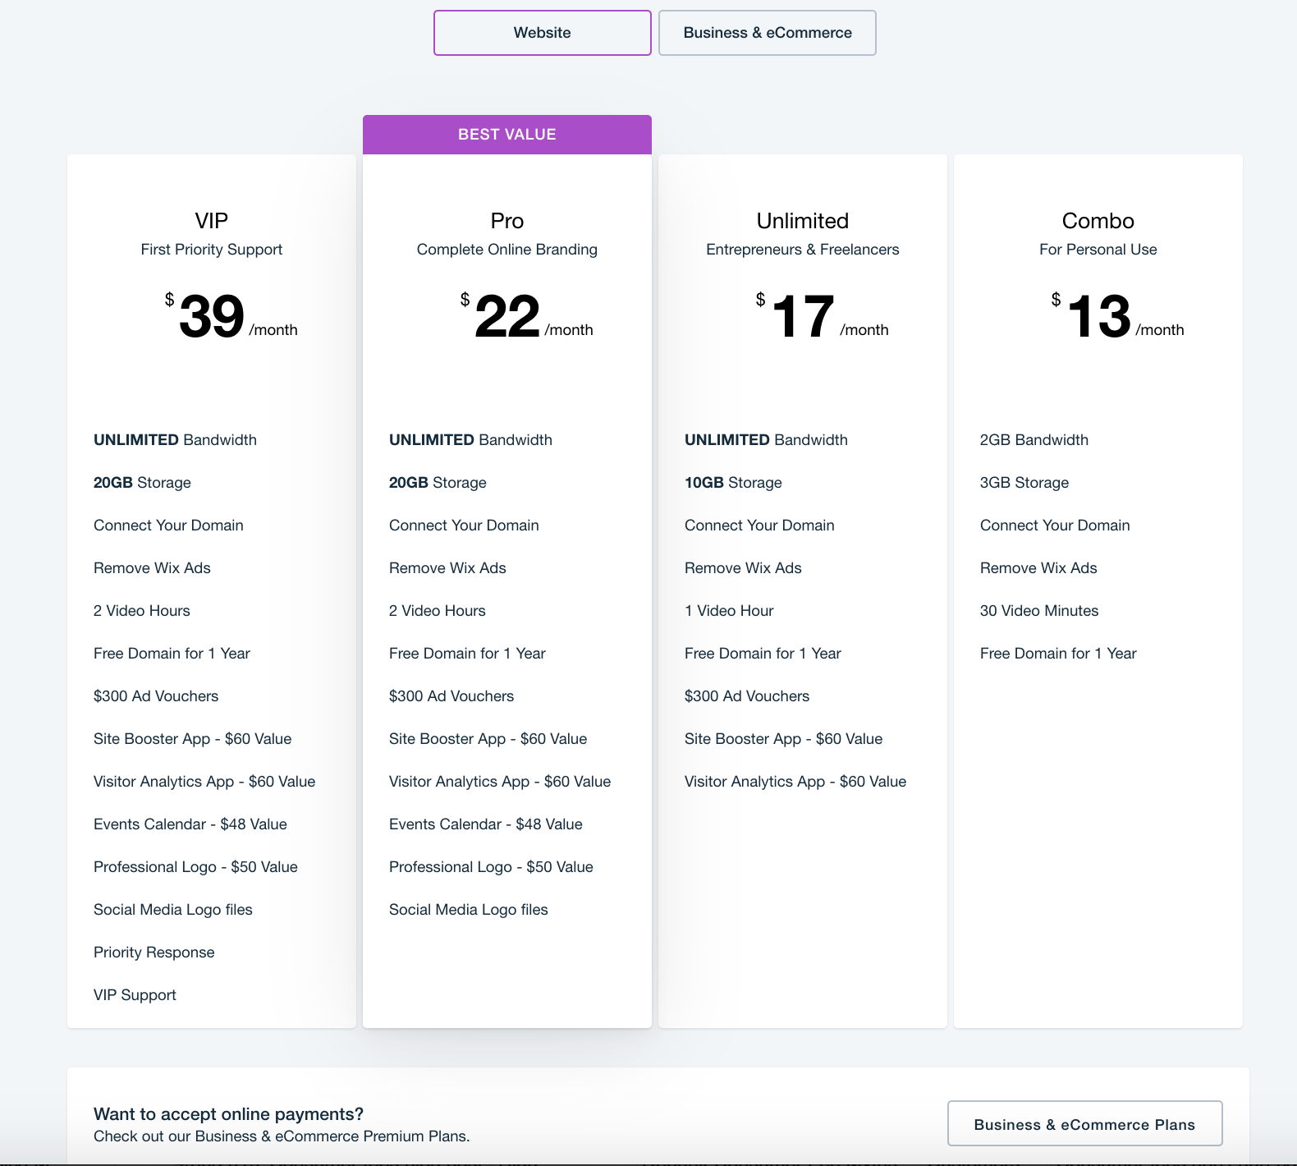The image size is (1297, 1166).
Task: Select the Combo plan title
Action: coord(1098,221)
